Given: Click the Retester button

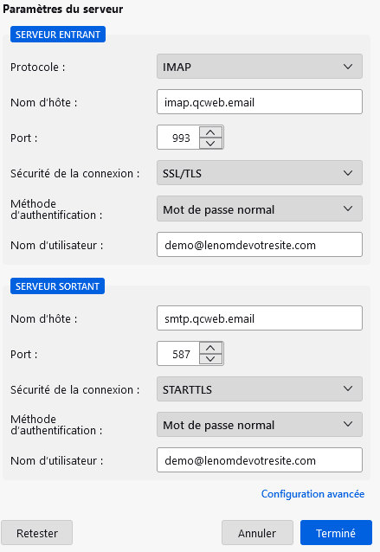Looking at the screenshot, I should tap(37, 533).
